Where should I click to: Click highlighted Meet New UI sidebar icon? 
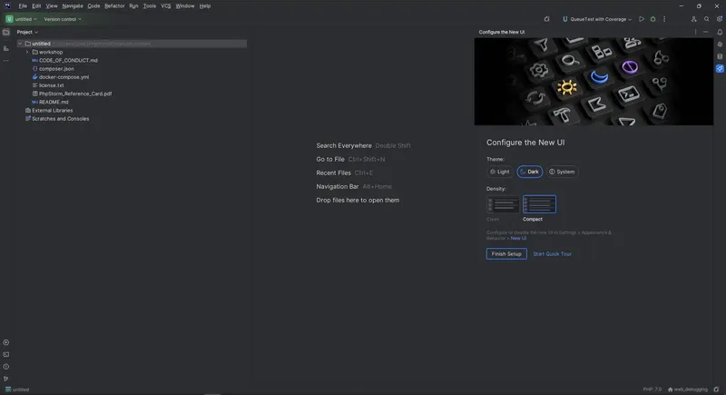[x=720, y=68]
